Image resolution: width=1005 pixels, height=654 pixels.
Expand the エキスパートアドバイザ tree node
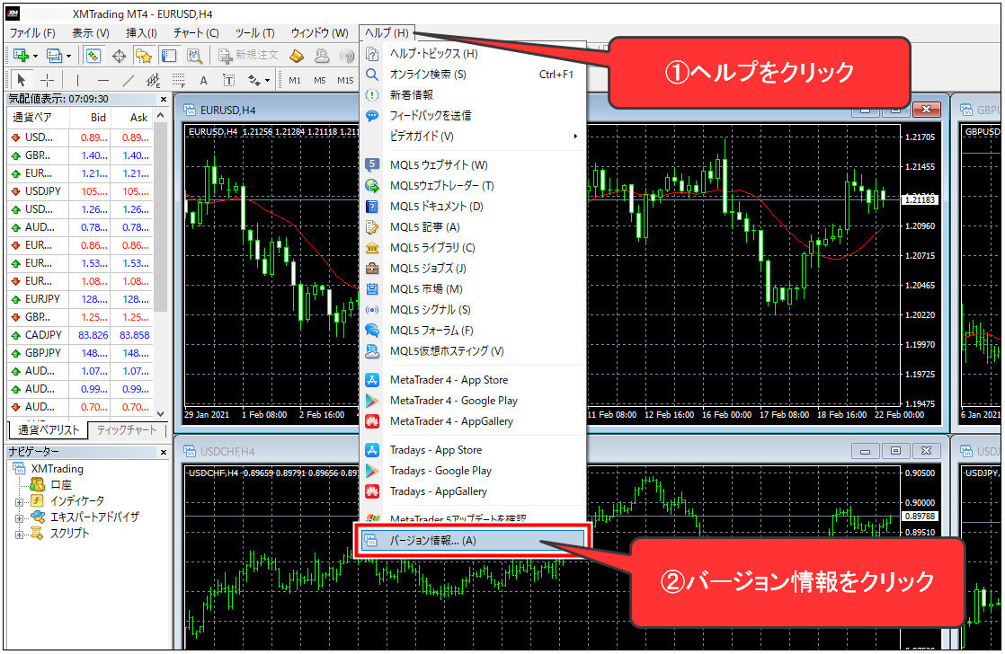pos(19,518)
